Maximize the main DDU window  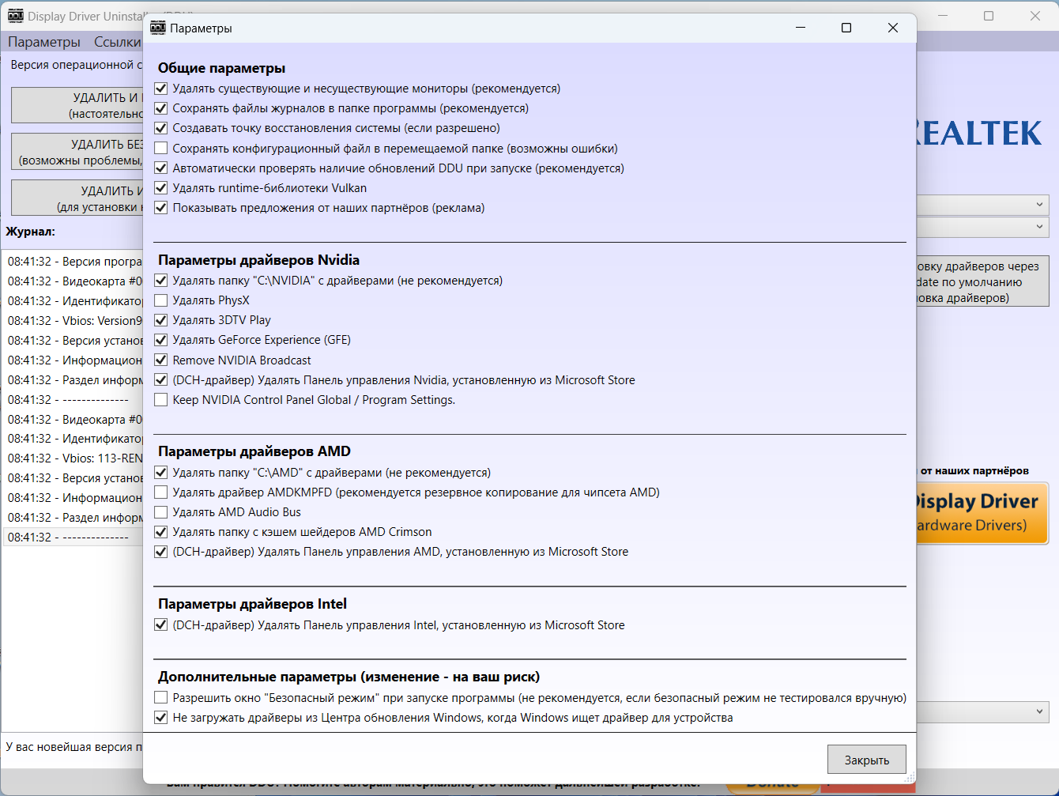(x=989, y=16)
